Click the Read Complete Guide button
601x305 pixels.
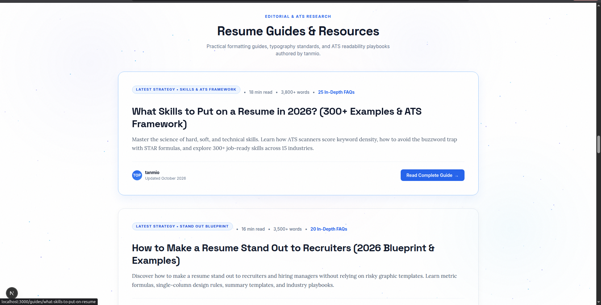432,175
